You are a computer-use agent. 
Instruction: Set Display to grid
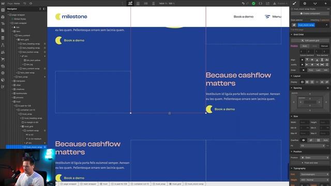312,82
